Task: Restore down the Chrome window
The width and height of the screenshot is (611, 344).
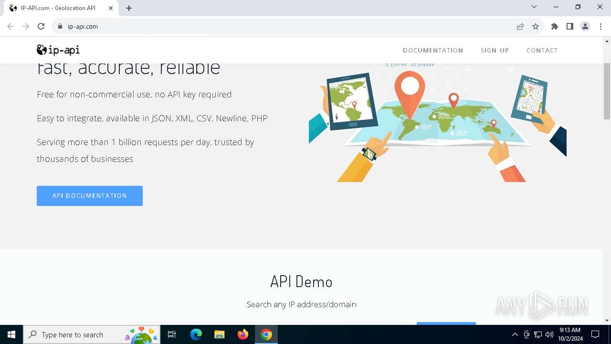Action: point(578,7)
